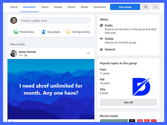The image size is (167, 125).
Task: Go to the People tab
Action: tap(58, 7)
